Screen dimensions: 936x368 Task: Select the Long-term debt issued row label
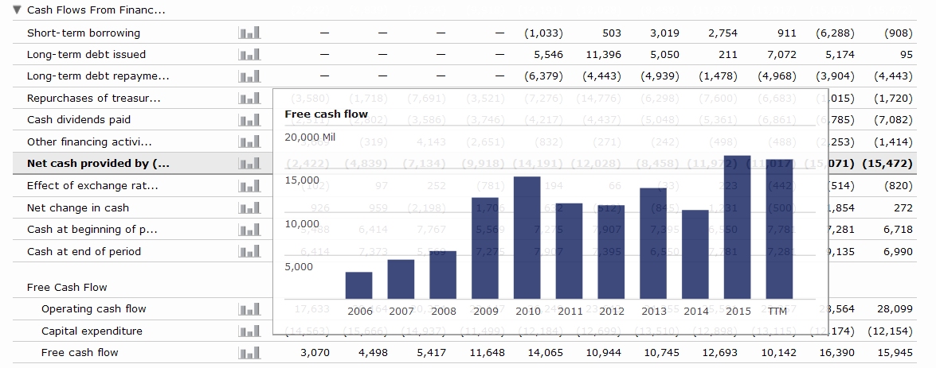(86, 55)
